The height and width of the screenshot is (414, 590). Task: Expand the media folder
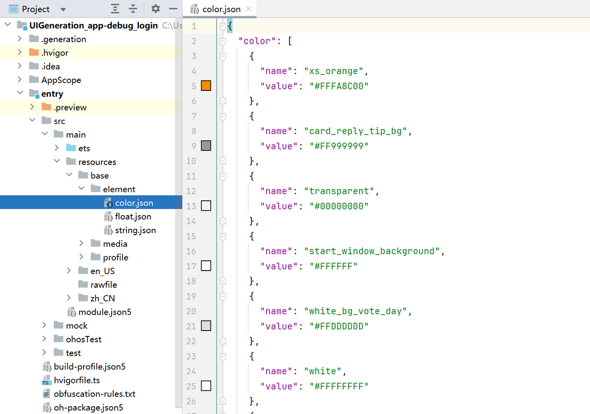pyautogui.click(x=82, y=244)
